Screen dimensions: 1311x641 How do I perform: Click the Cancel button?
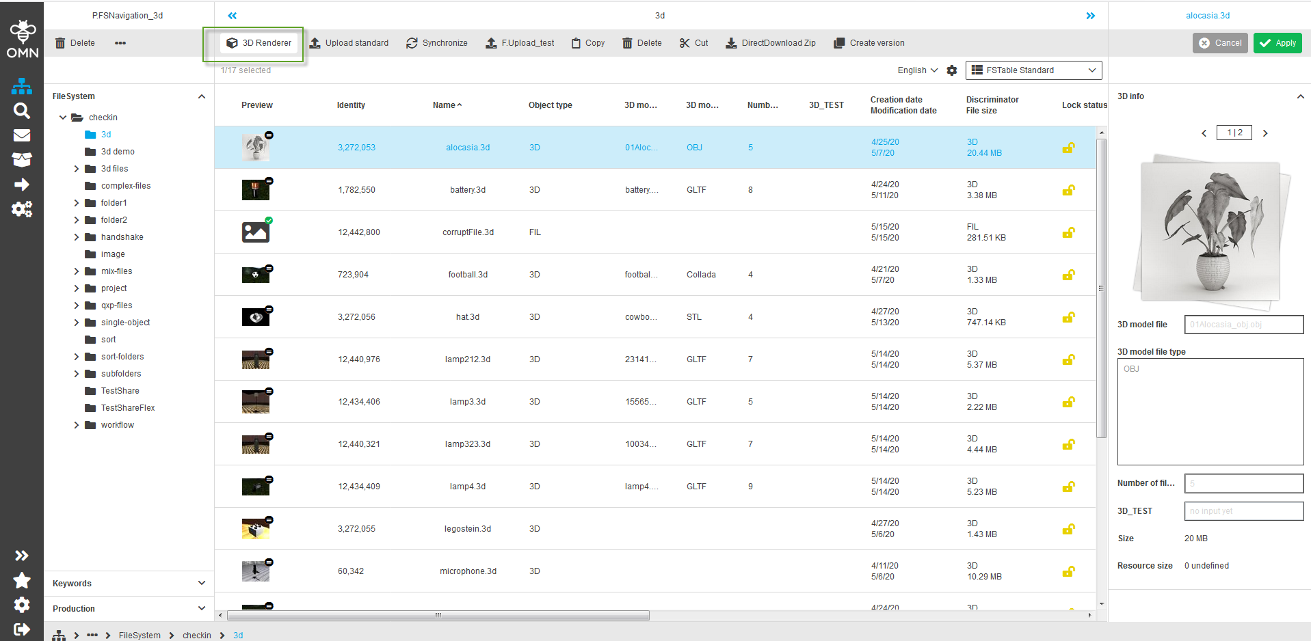coord(1220,43)
